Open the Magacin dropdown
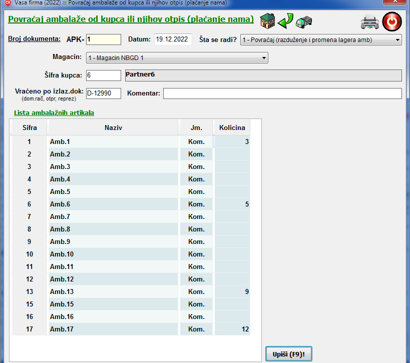The image size is (410, 363). [177, 57]
